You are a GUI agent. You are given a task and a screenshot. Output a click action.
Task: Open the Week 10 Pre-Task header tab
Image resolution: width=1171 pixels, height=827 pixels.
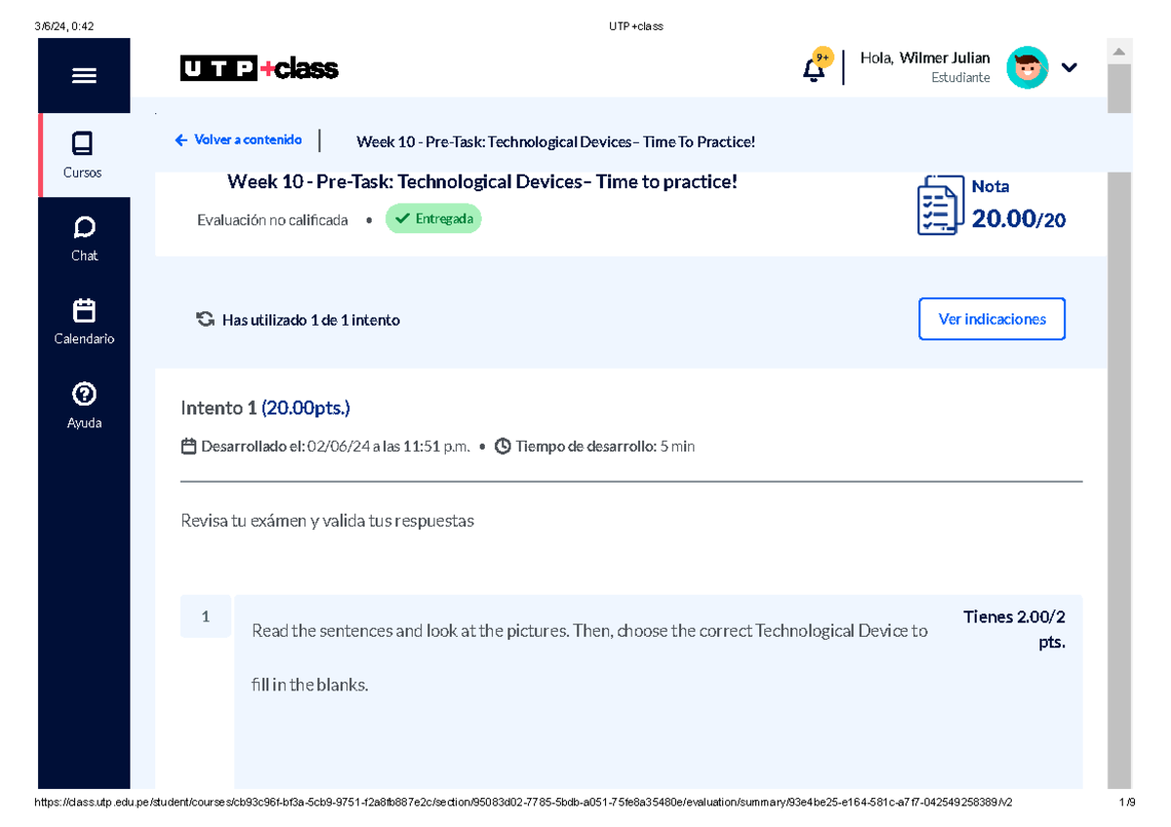point(556,141)
